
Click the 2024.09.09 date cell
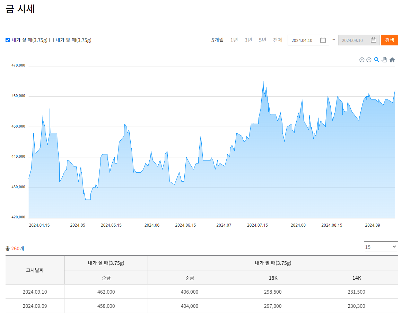(35, 306)
